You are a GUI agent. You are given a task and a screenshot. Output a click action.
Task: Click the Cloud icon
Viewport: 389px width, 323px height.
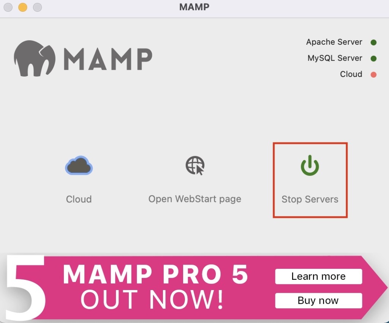tap(79, 165)
